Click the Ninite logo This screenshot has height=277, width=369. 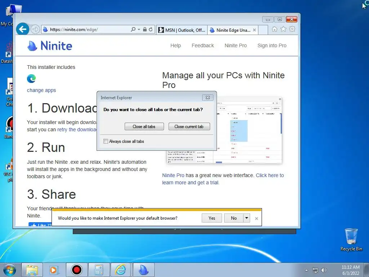tap(50, 46)
